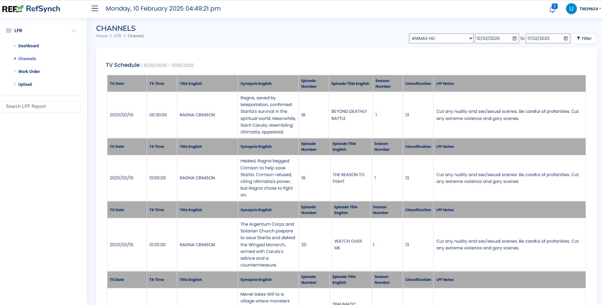Click synopsis starting 'Ragna, saved by'
This screenshot has width=602, height=305.
tap(268, 115)
